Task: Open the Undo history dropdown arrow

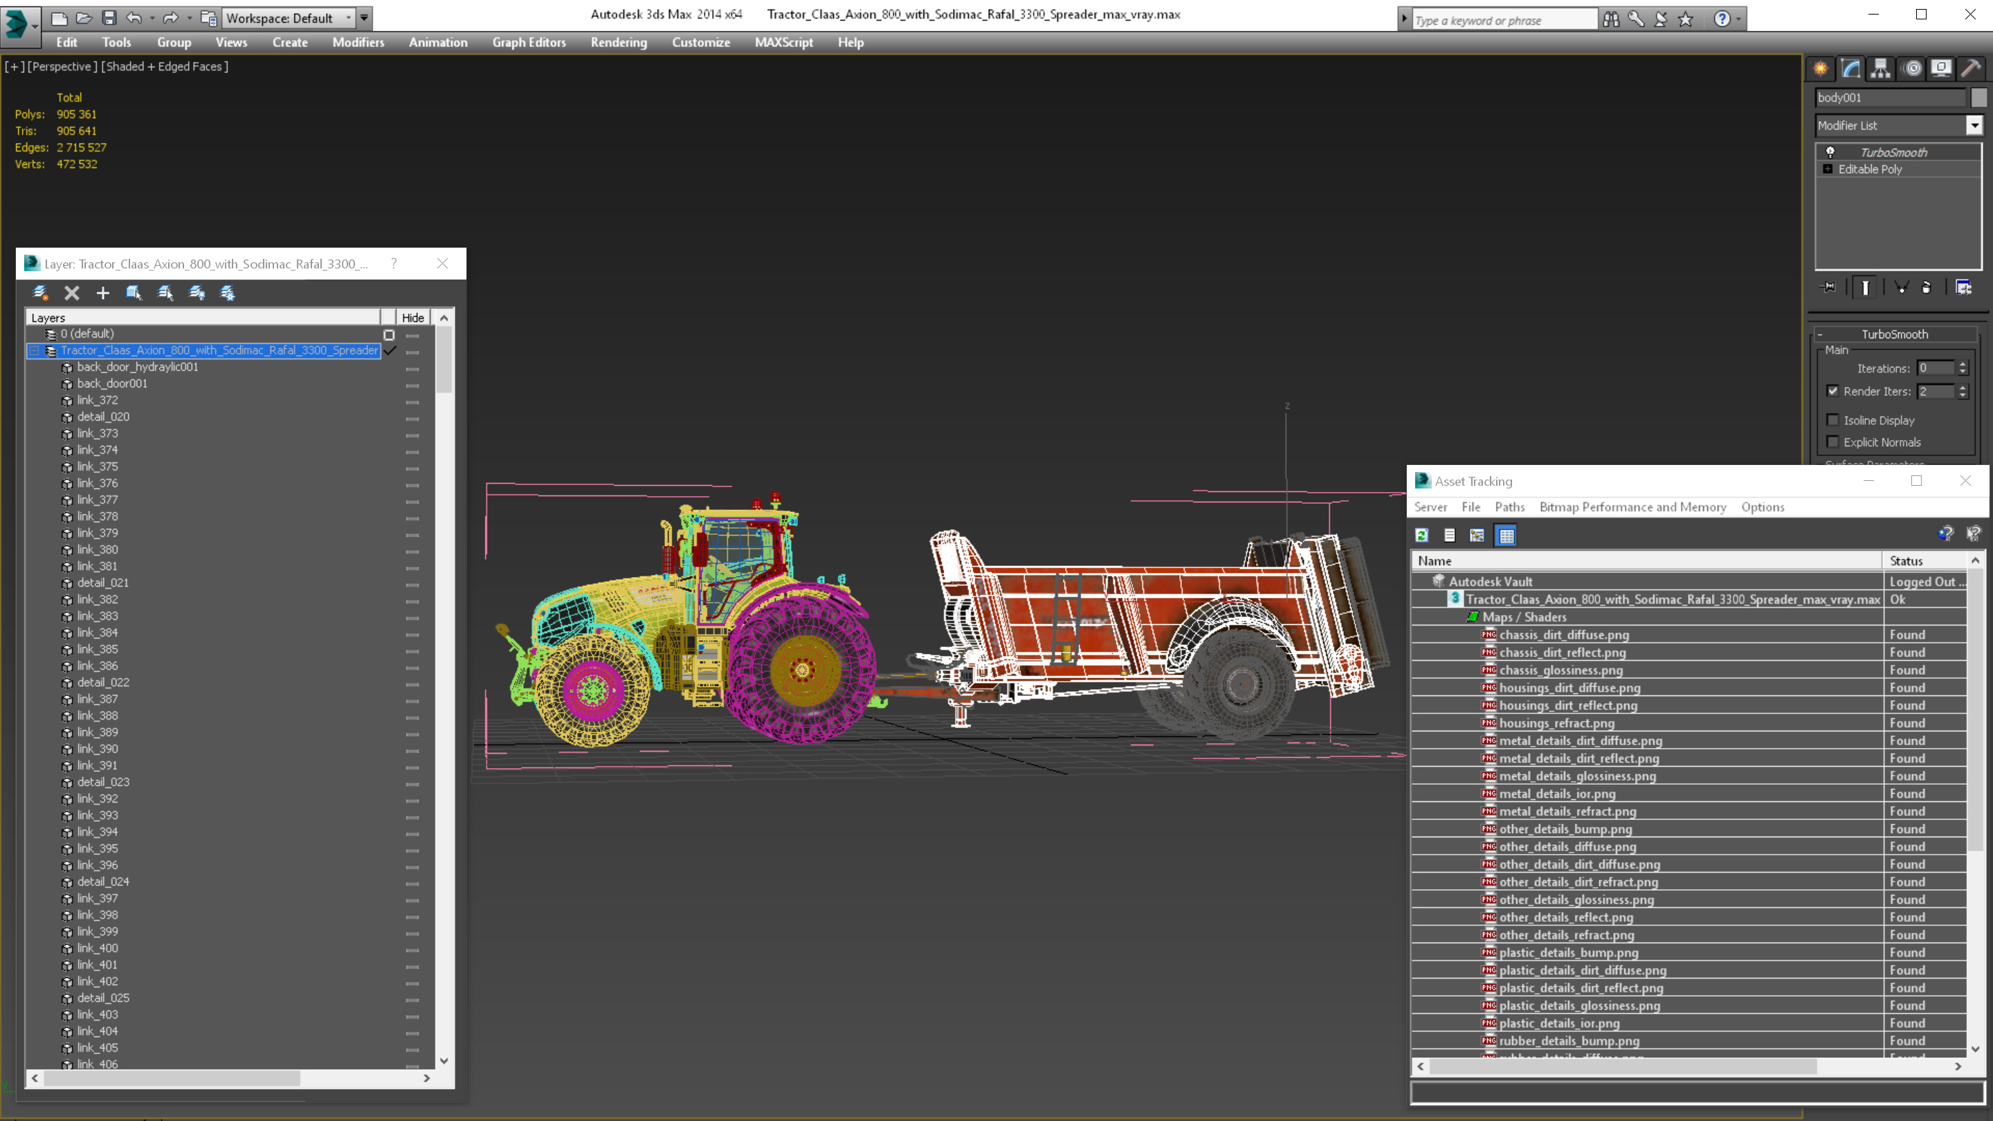Action: (152, 18)
